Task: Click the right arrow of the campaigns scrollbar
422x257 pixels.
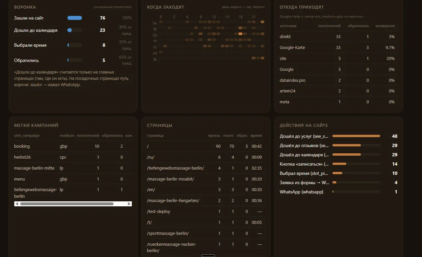Action: pos(129,204)
